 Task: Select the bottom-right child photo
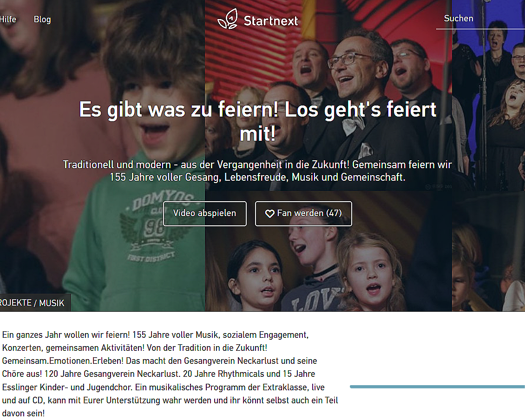click(x=488, y=251)
